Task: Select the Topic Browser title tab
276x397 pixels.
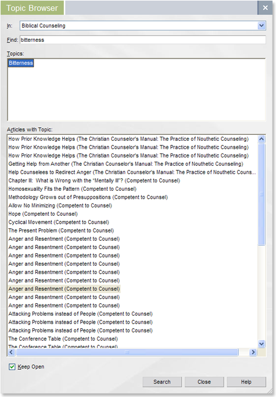Action: pos(32,8)
